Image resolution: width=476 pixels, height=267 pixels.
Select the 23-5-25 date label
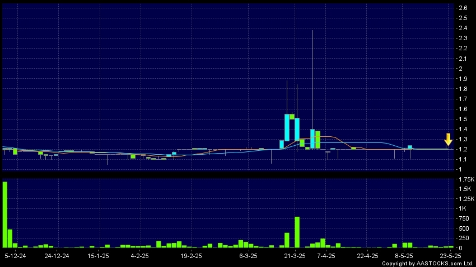(x=451, y=256)
